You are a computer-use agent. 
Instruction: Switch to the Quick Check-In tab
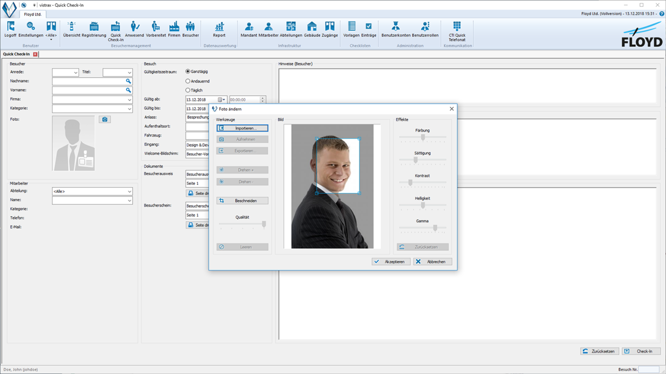click(x=17, y=54)
